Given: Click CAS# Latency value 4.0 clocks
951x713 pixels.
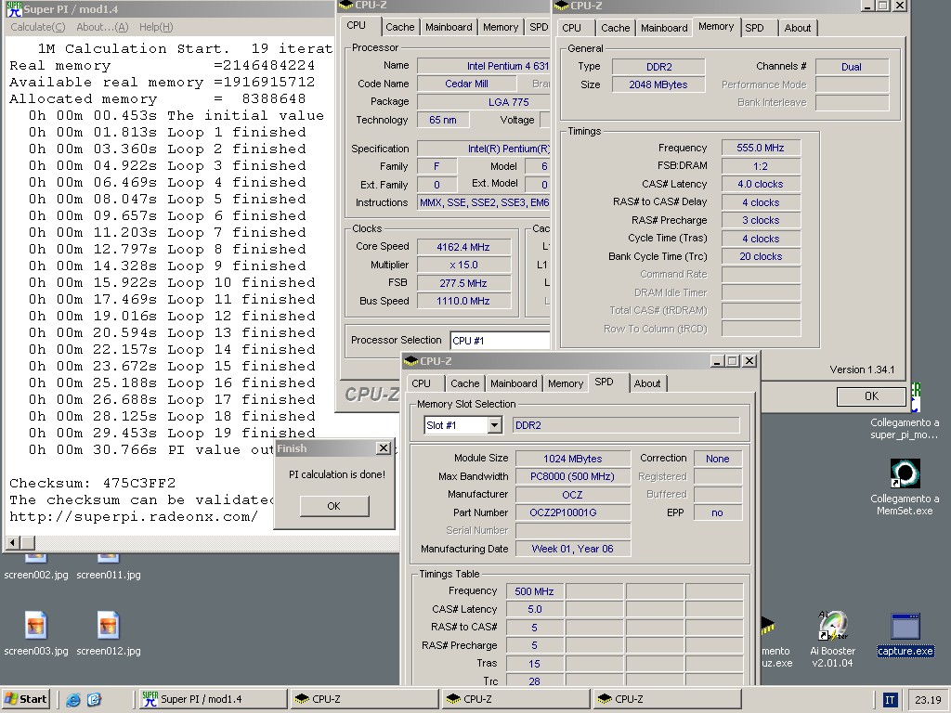Looking at the screenshot, I should point(761,185).
